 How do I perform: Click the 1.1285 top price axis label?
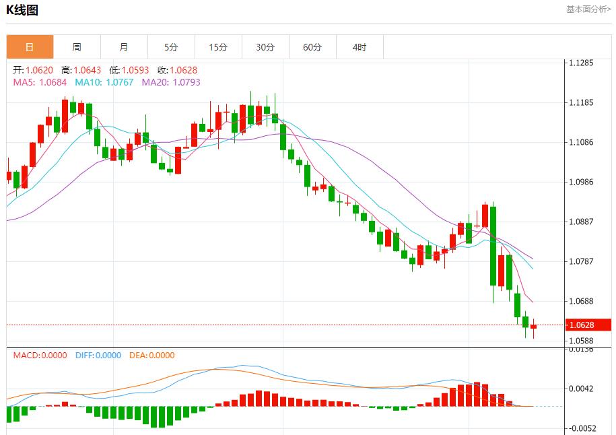tap(581, 63)
